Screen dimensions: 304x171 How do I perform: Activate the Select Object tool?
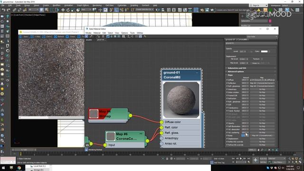pos(41,10)
